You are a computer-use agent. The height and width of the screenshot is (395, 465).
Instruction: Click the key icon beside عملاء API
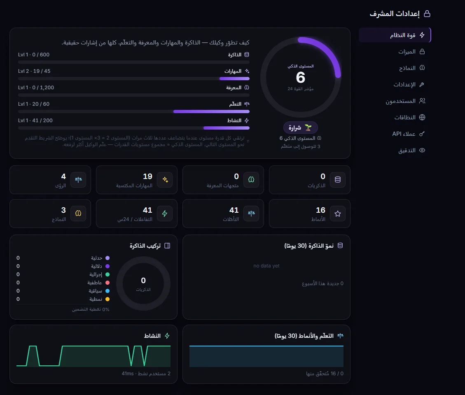pyautogui.click(x=422, y=134)
